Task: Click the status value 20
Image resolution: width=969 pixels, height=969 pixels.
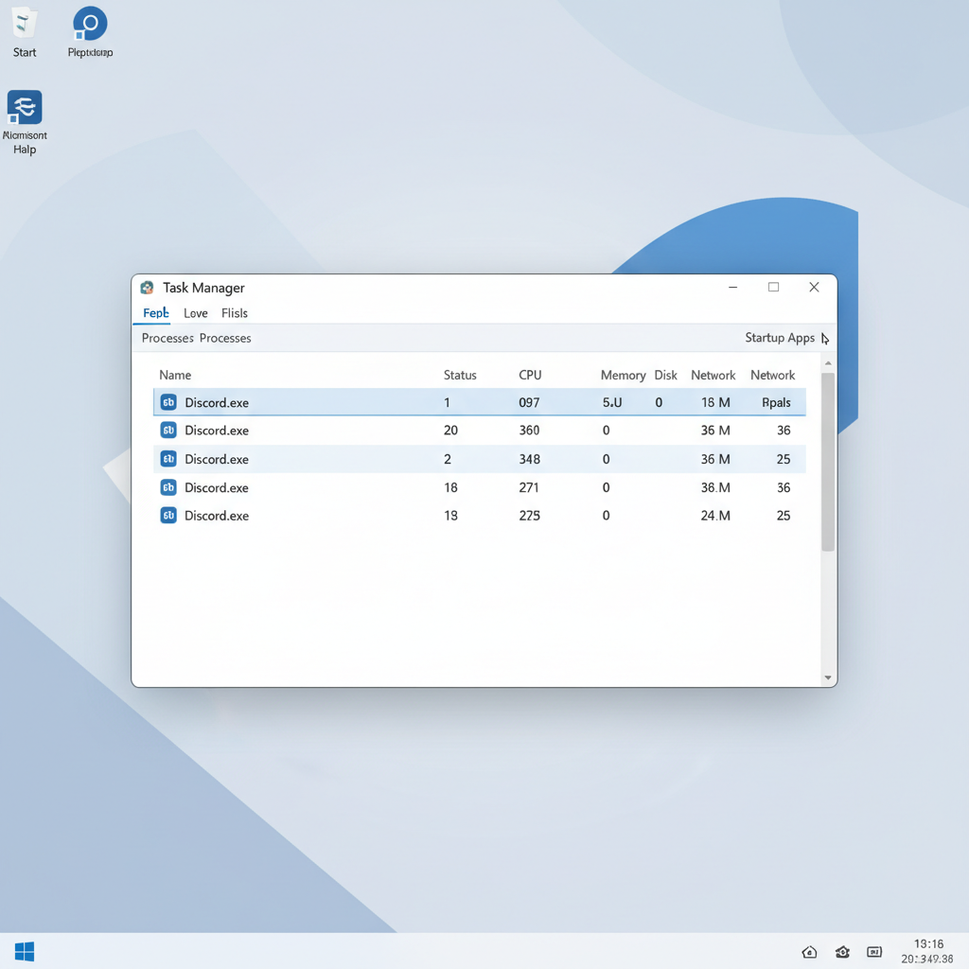Action: 450,431
